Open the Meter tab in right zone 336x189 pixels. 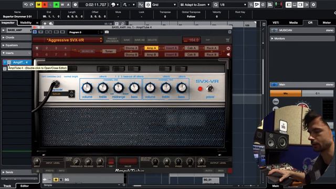point(327,23)
